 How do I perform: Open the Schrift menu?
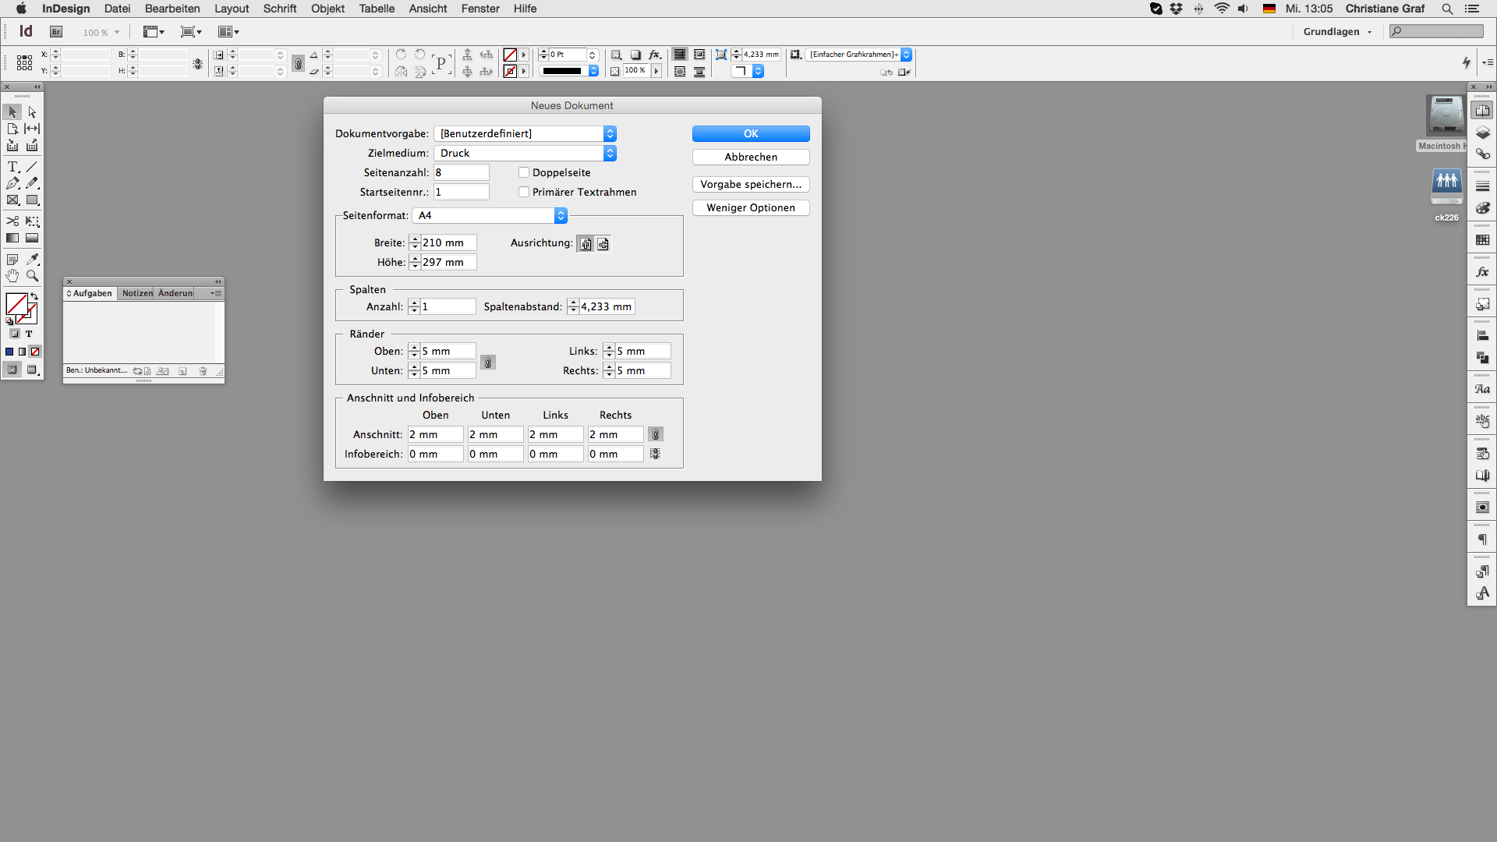(279, 9)
